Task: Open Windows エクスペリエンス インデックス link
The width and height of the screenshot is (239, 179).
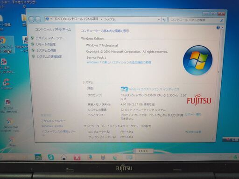Action: [x=154, y=89]
